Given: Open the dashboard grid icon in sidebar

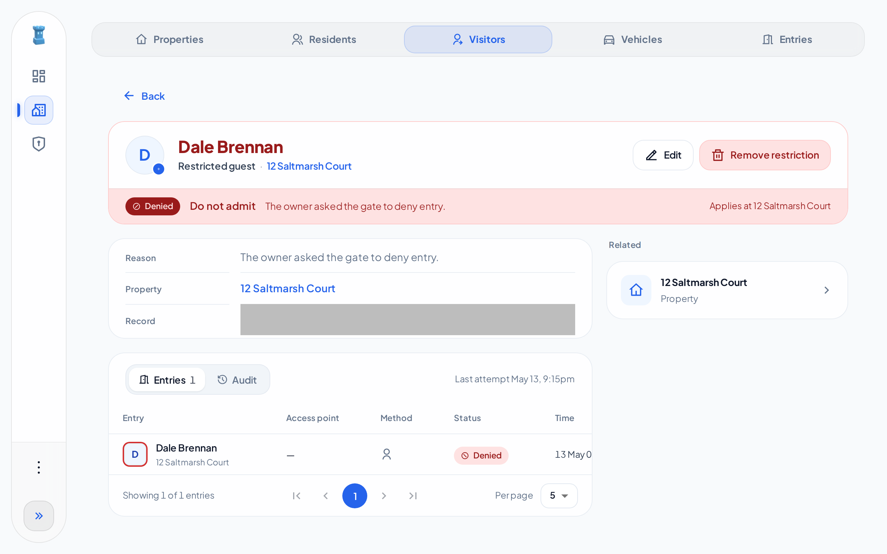Looking at the screenshot, I should (39, 76).
